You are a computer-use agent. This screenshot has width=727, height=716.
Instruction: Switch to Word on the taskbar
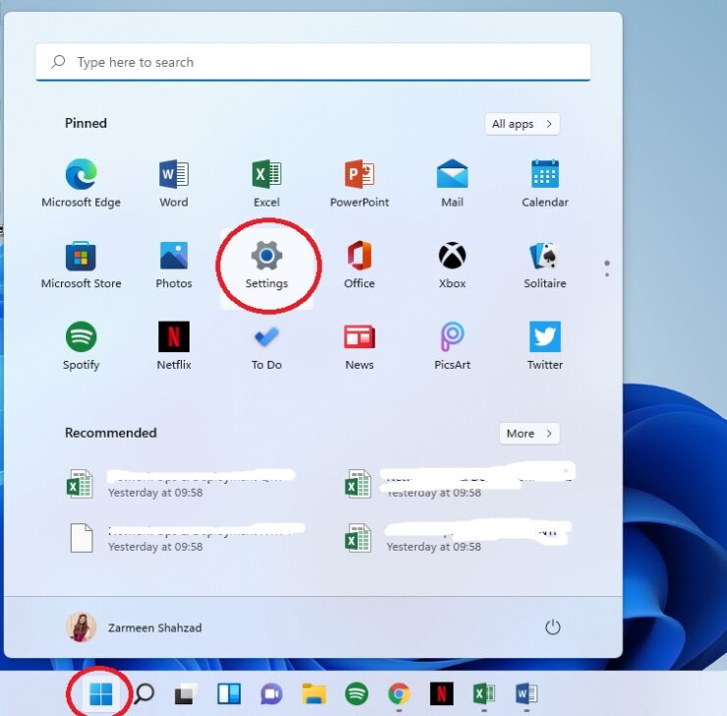click(527, 694)
